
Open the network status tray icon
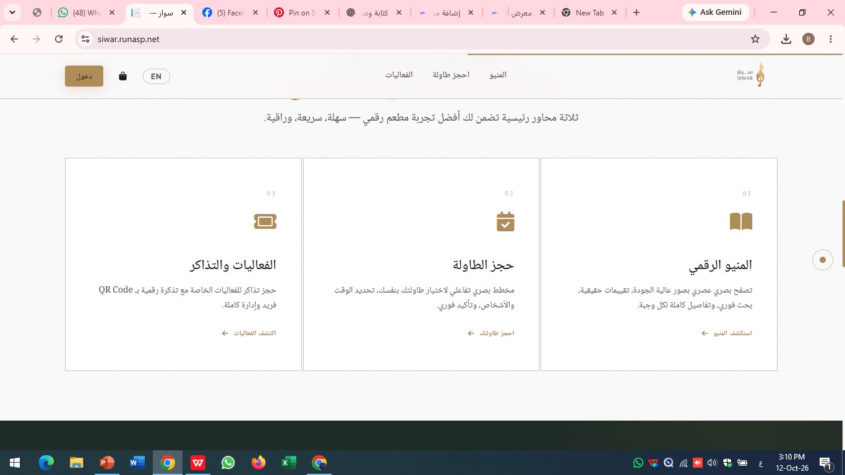pyautogui.click(x=684, y=463)
